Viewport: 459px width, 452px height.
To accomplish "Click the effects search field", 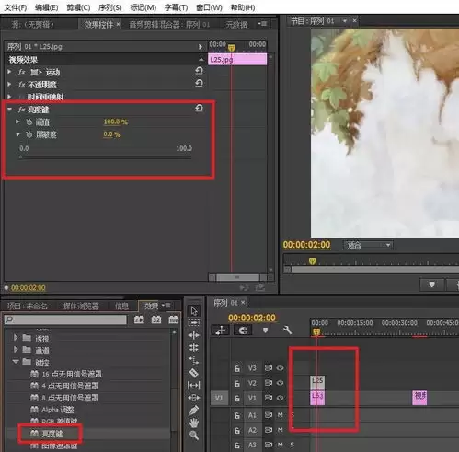I will coord(65,319).
